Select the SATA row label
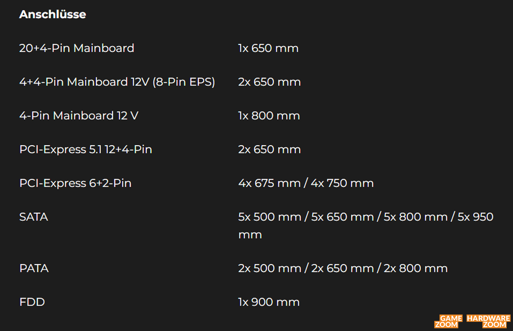The height and width of the screenshot is (331, 513). click(x=34, y=217)
